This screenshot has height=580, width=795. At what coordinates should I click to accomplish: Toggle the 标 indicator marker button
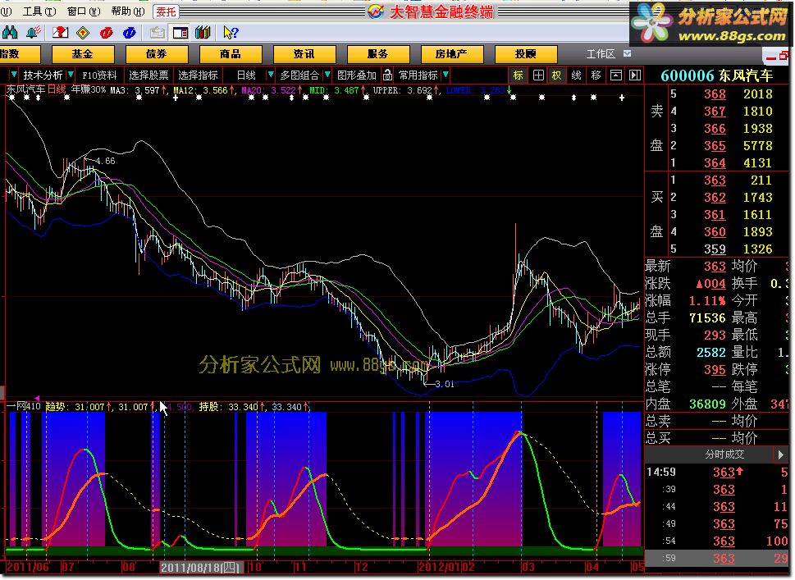tap(519, 75)
